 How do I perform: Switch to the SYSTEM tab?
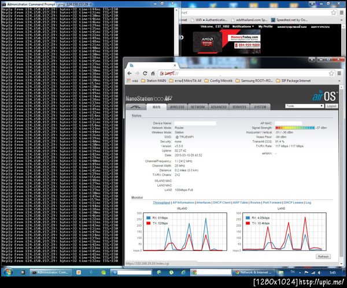[x=260, y=107]
